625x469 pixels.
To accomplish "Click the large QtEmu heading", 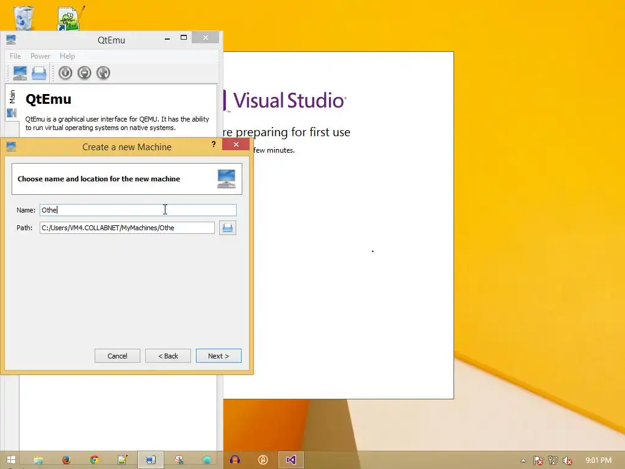I will click(48, 99).
